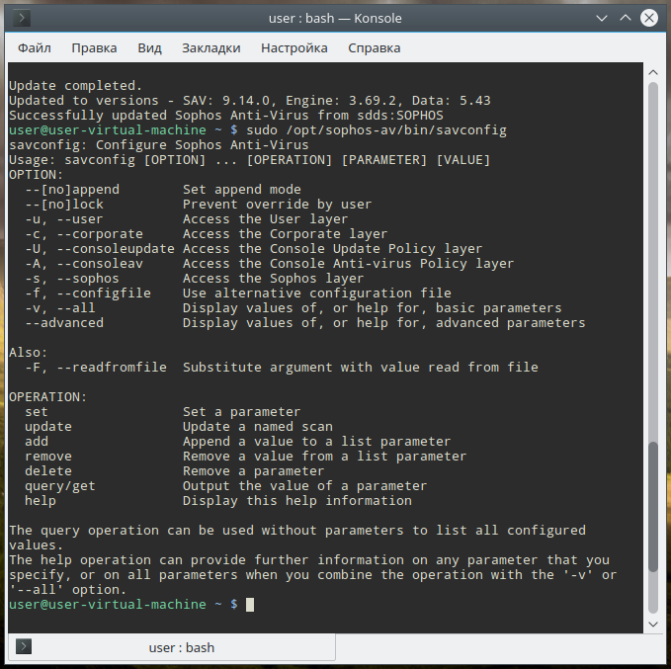
Task: Click the 'Successfully updated Sophos Anti-Virus' line
Action: pyautogui.click(x=226, y=116)
